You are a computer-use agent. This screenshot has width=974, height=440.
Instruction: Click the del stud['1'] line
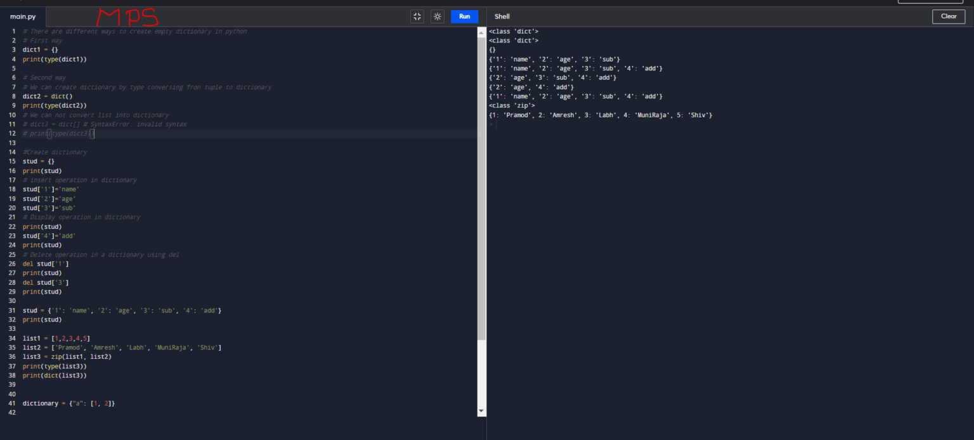[46, 264]
